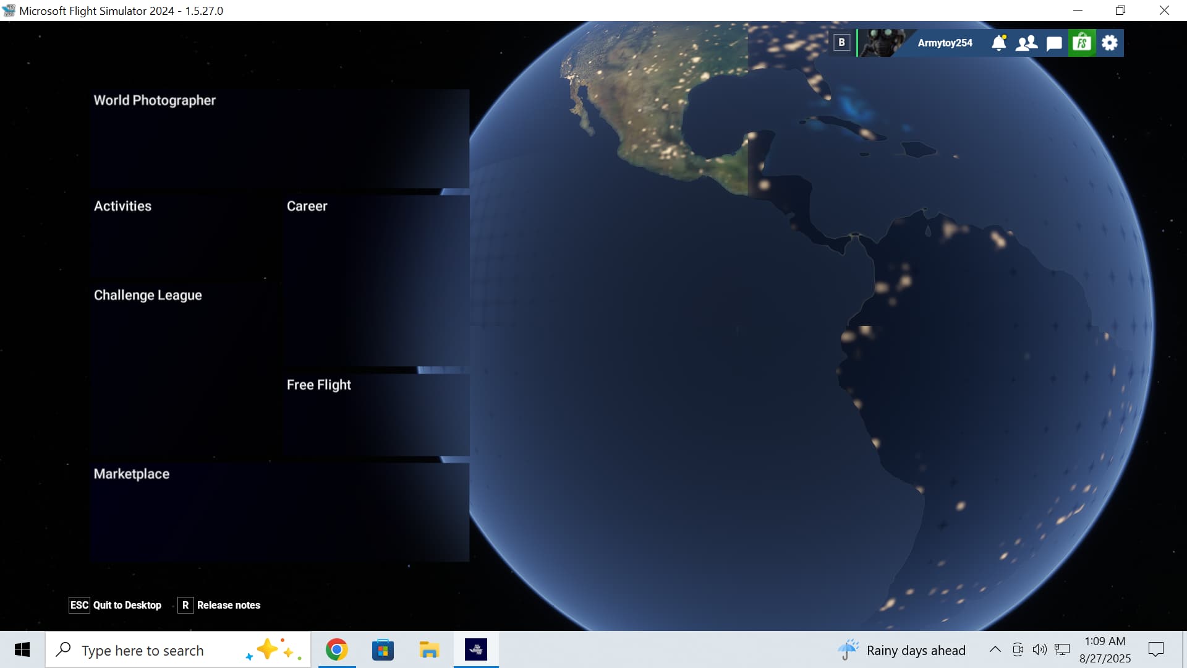Open Microsoft Store taskbar icon
This screenshot has height=668, width=1187.
383,650
